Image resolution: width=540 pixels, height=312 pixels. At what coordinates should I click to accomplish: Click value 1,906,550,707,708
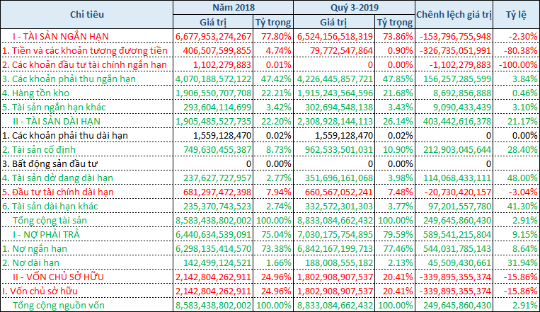[214, 93]
